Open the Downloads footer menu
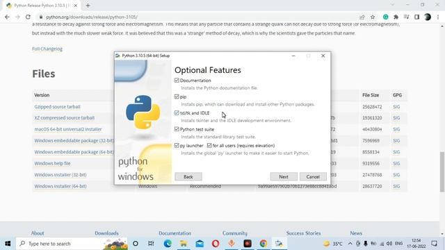445x250 pixels. 106,233
